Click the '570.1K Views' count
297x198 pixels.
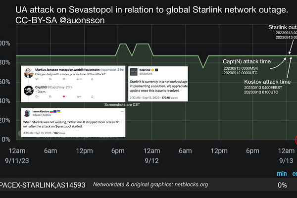tap(170, 98)
